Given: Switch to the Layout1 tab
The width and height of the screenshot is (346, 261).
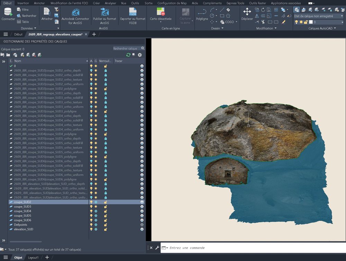Looking at the screenshot, I should [x=33, y=258].
